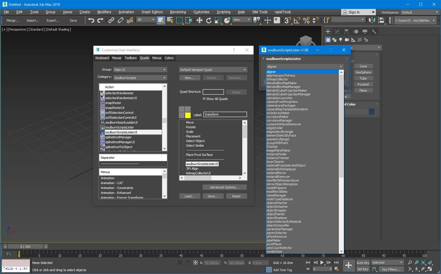
Task: Click the New... quad button
Action: pos(189,78)
